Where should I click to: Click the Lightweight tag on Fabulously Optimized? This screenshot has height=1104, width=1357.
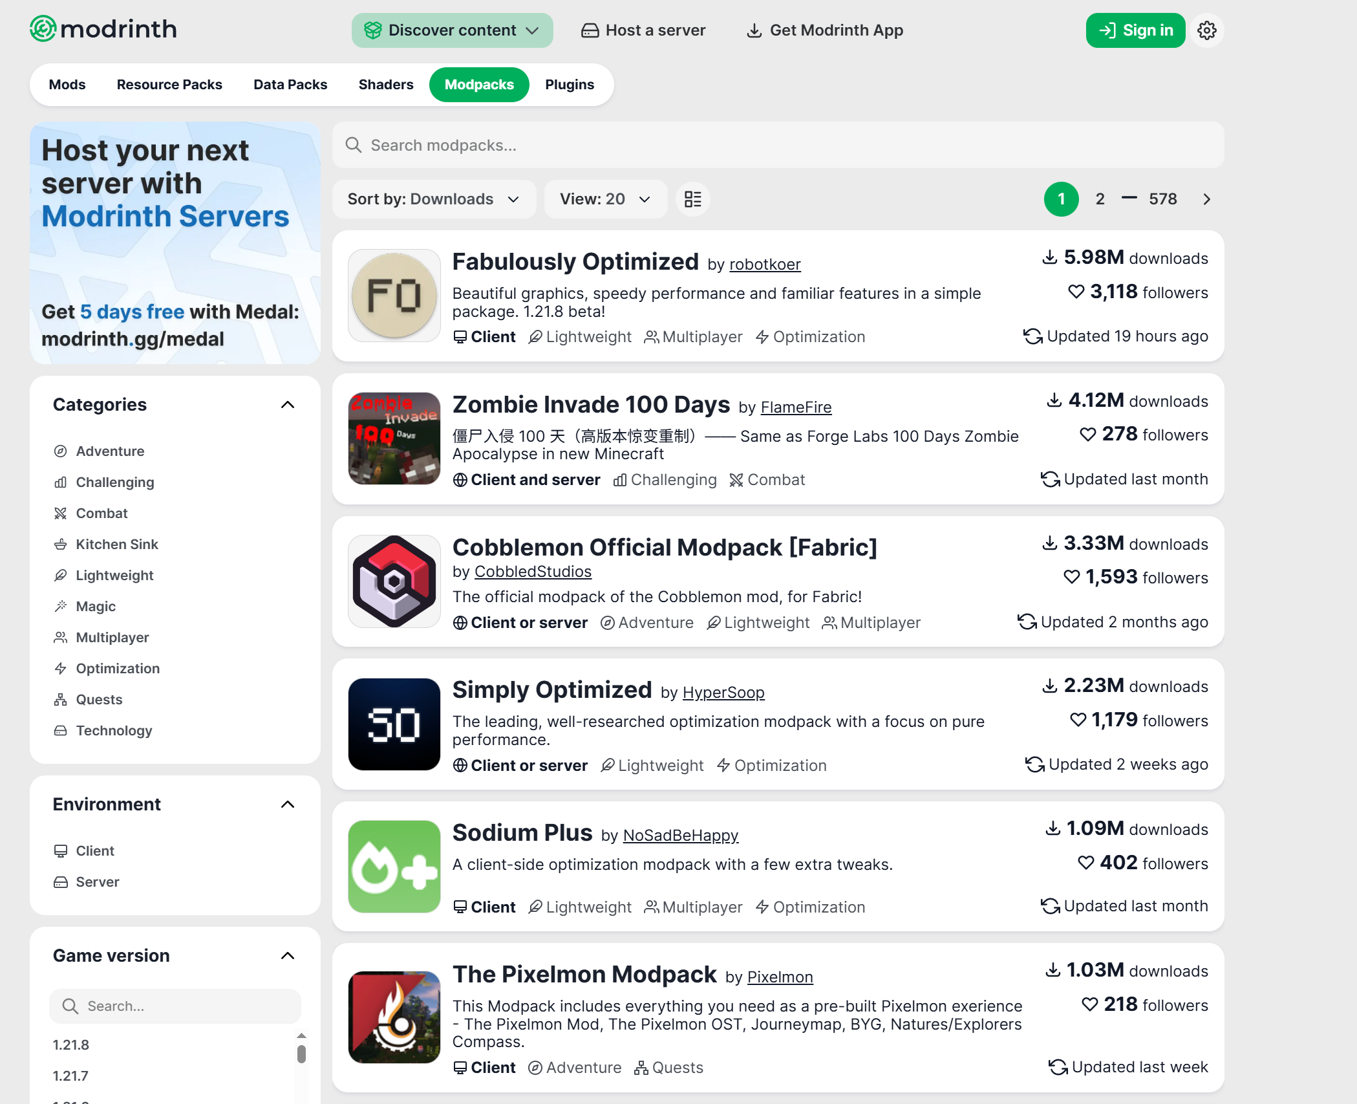[x=580, y=337]
